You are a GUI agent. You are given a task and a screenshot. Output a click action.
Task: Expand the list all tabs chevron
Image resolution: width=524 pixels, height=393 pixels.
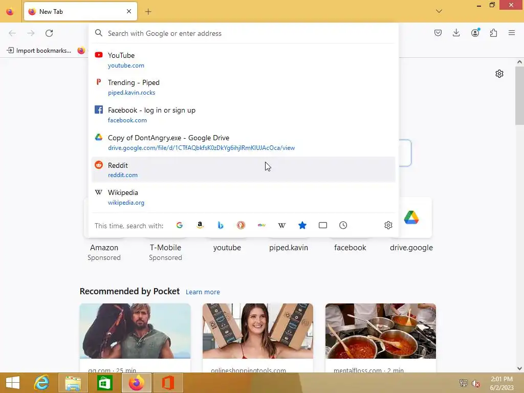tap(439, 11)
